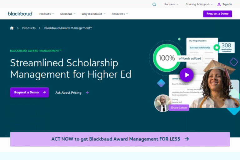Click the Sign In user icon
This screenshot has width=240, height=160.
coord(219,4)
